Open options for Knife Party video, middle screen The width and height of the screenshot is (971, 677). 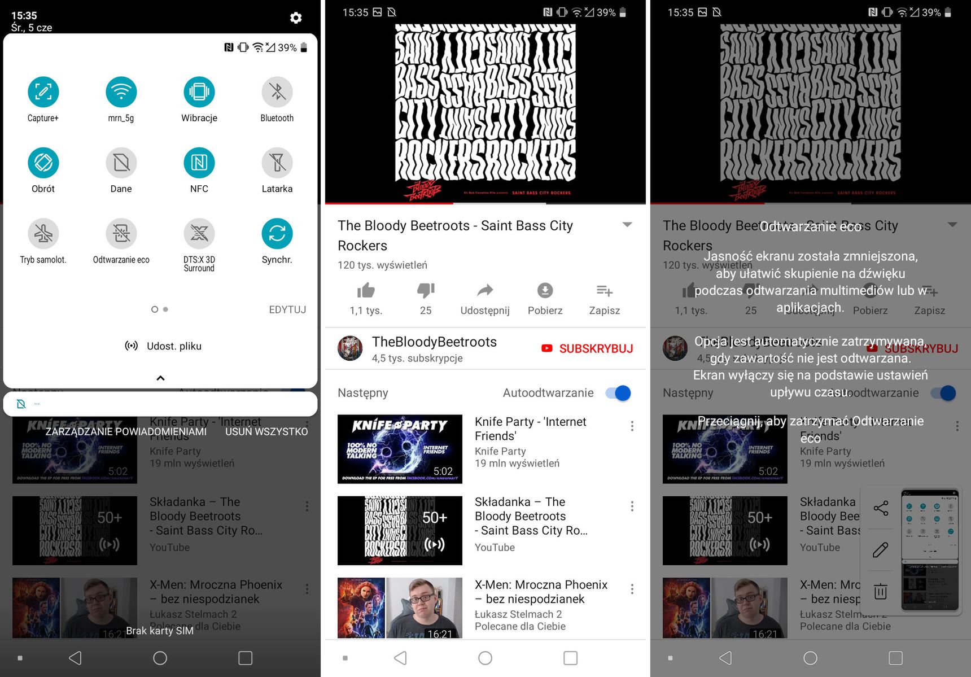632,426
